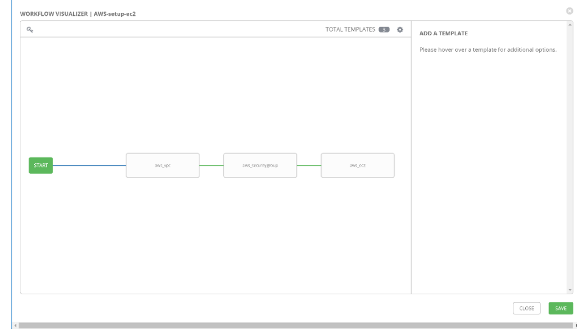Click the blue link from START to aws_vpc
Viewport: 577px width, 329px height.
pos(89,165)
